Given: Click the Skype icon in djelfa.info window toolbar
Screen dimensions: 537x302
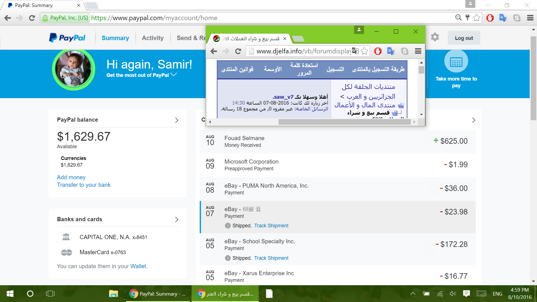Looking at the screenshot, I should [x=404, y=51].
